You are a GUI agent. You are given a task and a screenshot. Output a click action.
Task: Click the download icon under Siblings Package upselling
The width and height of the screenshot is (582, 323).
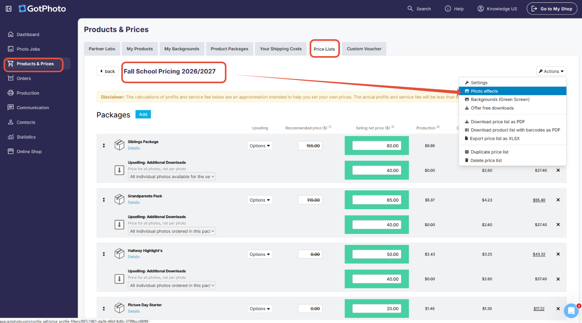pyautogui.click(x=119, y=170)
